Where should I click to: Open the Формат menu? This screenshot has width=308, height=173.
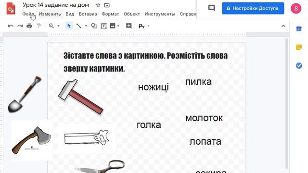click(x=110, y=14)
